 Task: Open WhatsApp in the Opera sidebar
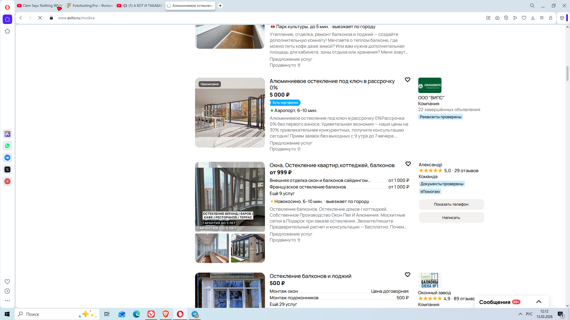tap(7, 146)
